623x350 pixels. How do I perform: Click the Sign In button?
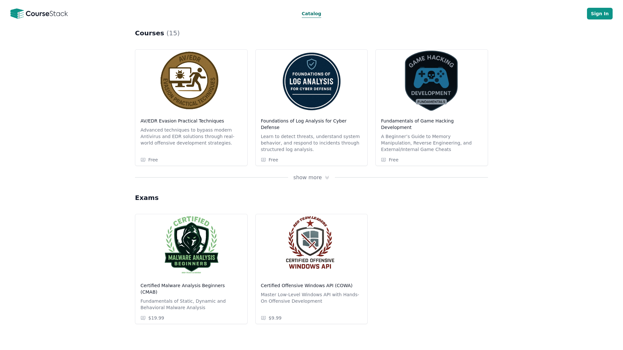tap(599, 14)
